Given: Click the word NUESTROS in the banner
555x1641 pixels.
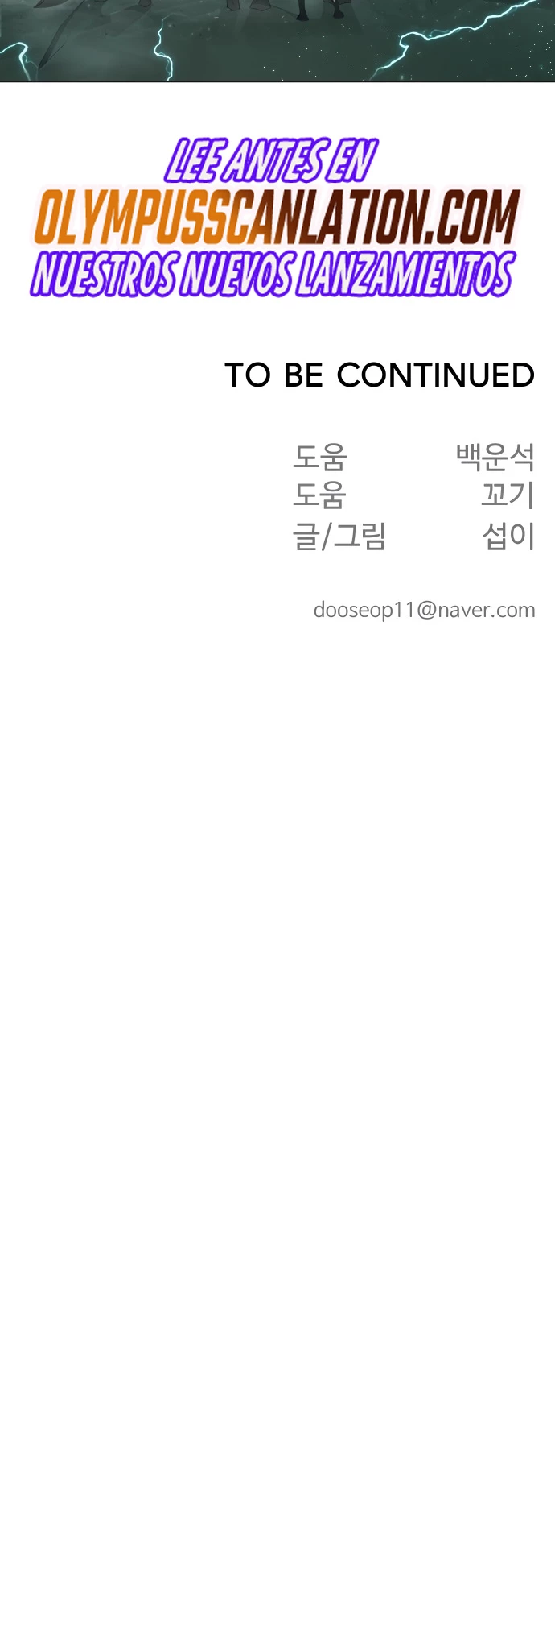Looking at the screenshot, I should tap(105, 274).
